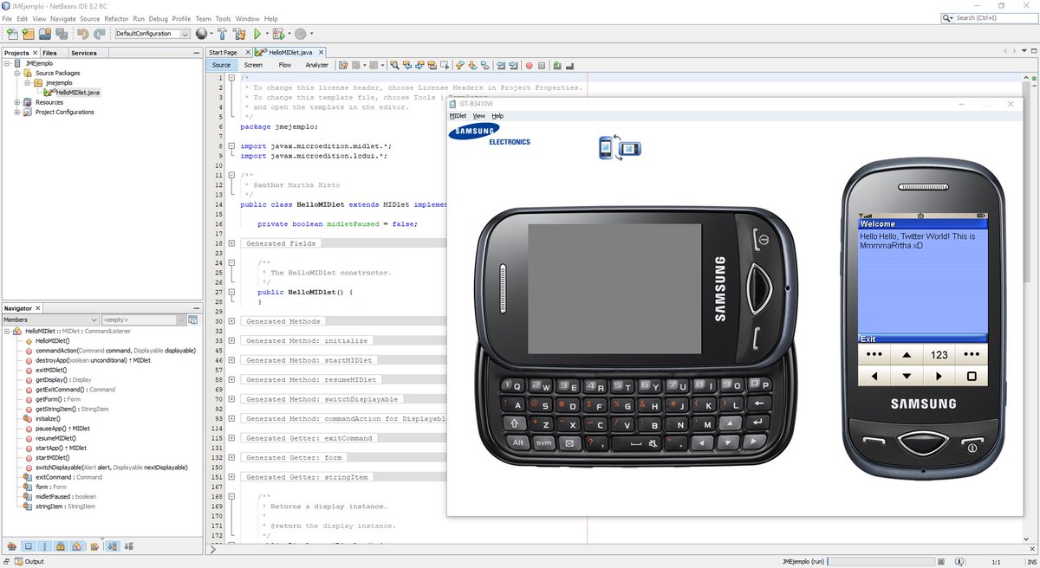Expand the Generated Methods code fold
The height and width of the screenshot is (568, 1040).
pyautogui.click(x=231, y=321)
